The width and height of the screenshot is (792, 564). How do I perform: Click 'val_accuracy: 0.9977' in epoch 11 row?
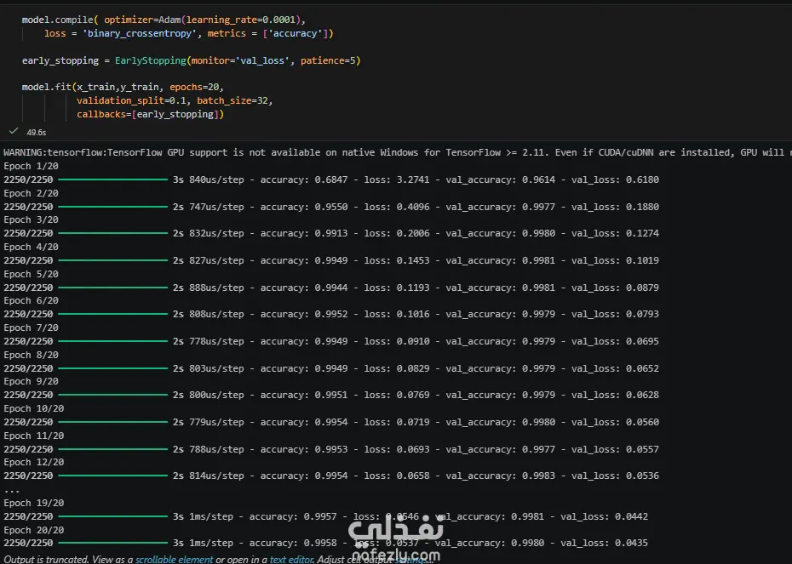(x=501, y=449)
